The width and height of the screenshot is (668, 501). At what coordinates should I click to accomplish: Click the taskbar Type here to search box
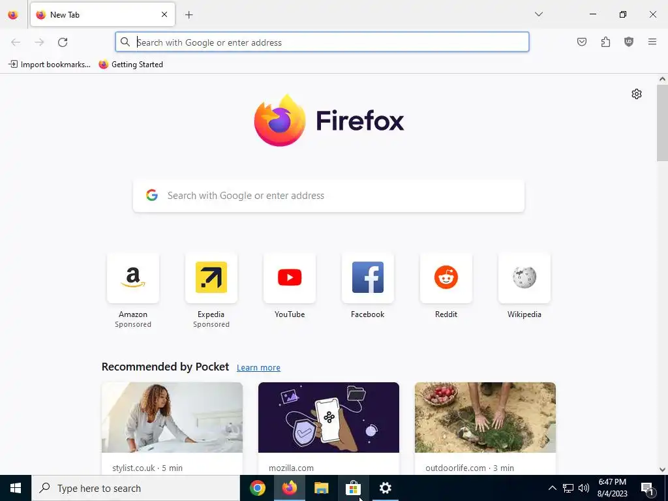click(x=136, y=488)
